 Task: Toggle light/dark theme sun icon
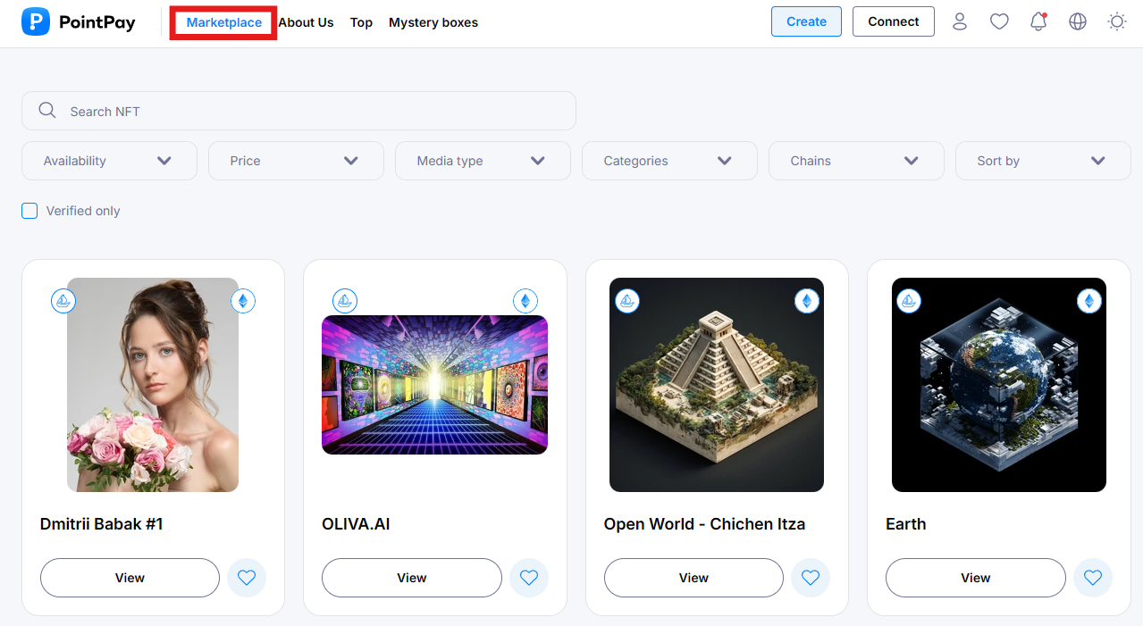point(1117,21)
